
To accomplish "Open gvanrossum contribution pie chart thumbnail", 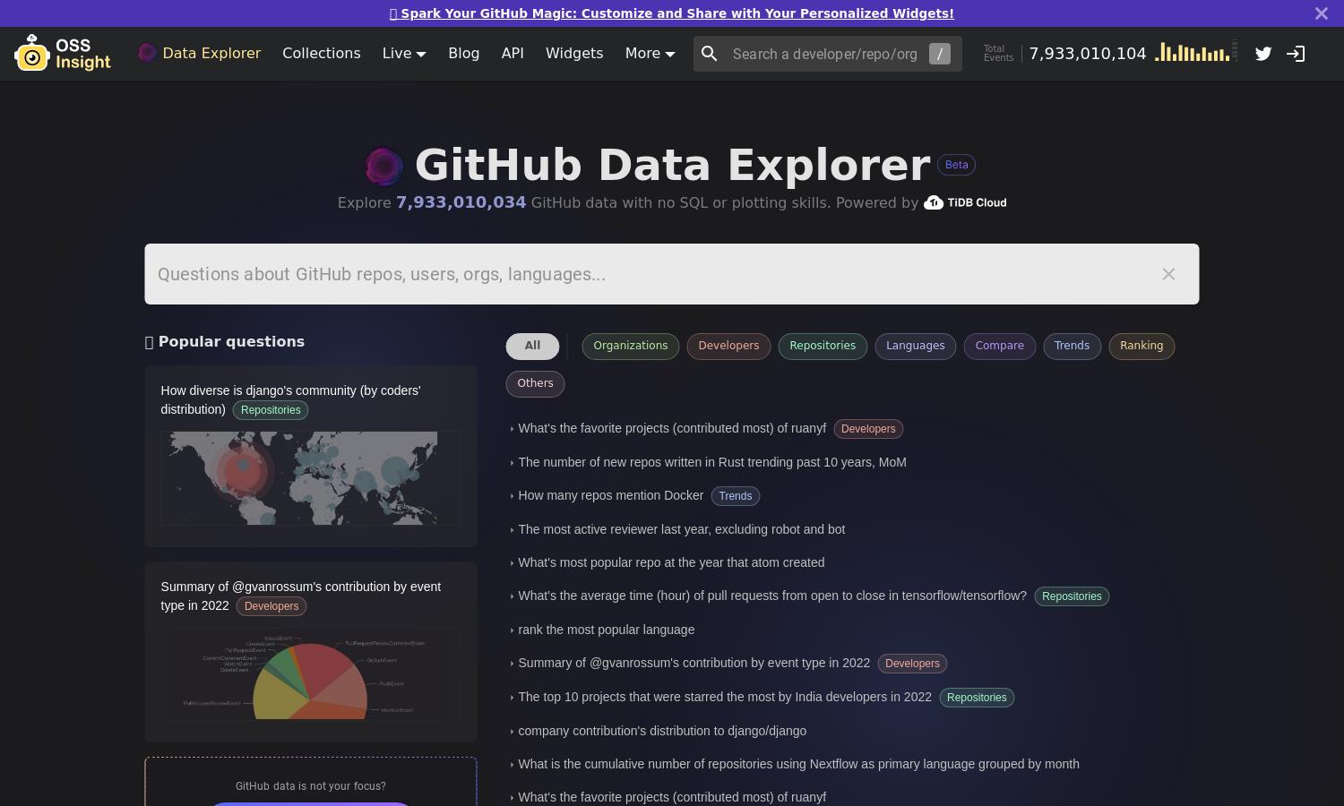I will [310, 673].
